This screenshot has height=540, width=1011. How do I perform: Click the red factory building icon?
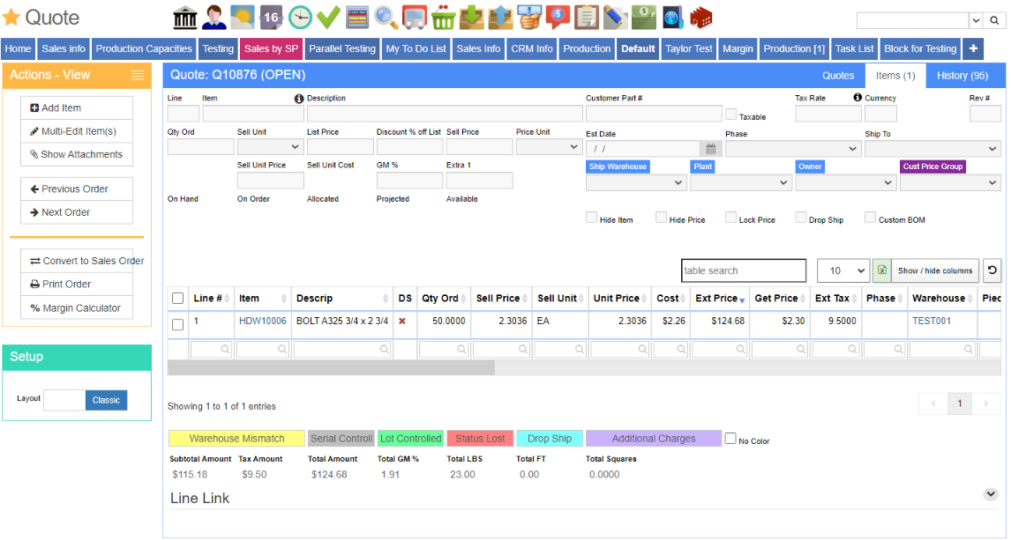700,18
